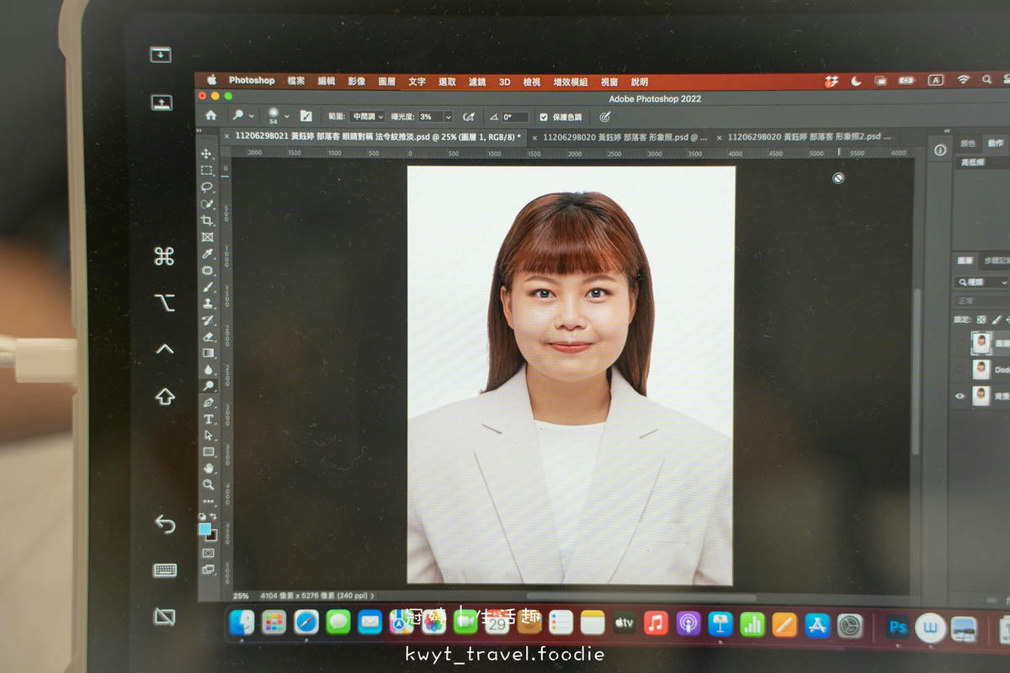Select the Blur tool

coord(207,369)
